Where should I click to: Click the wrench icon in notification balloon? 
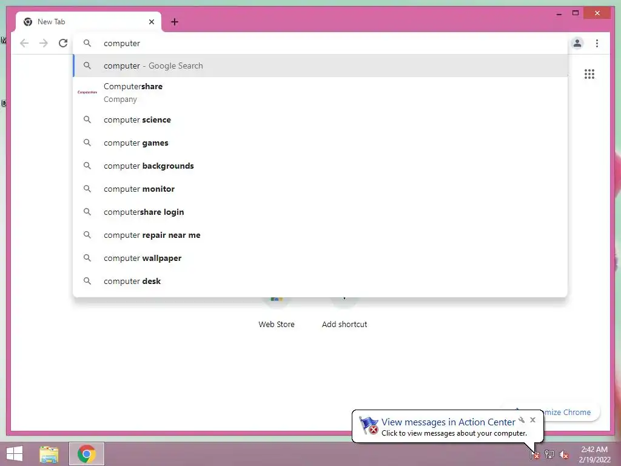[522, 420]
